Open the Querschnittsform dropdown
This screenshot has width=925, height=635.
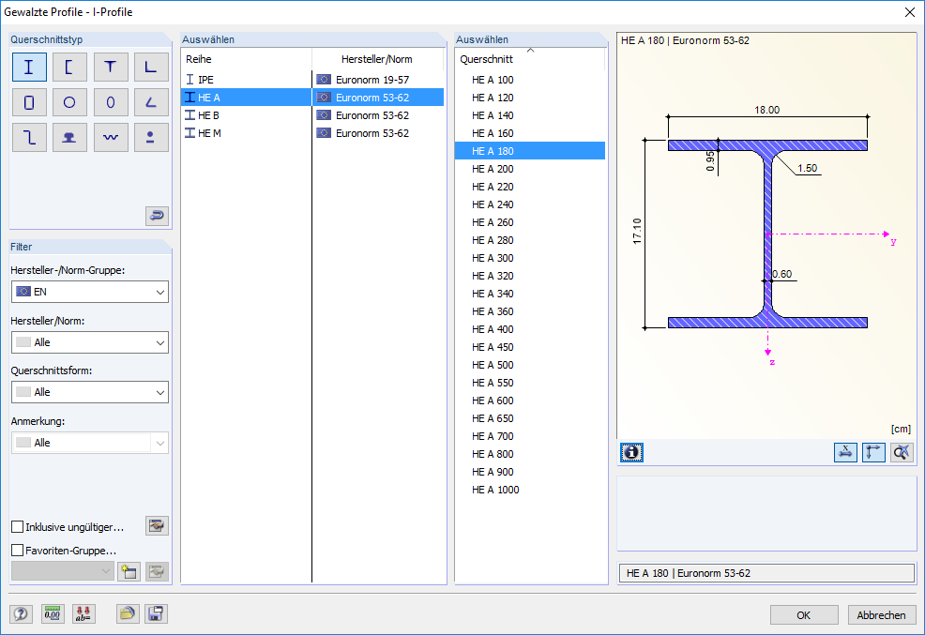click(90, 392)
